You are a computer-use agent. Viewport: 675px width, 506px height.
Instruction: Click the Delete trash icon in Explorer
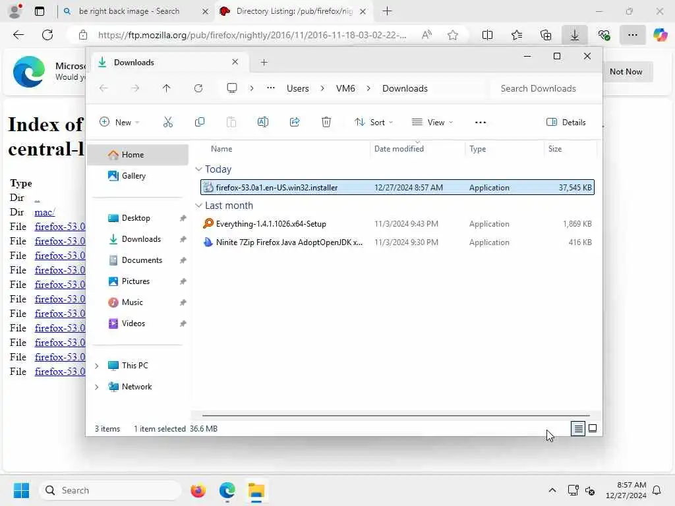point(326,122)
